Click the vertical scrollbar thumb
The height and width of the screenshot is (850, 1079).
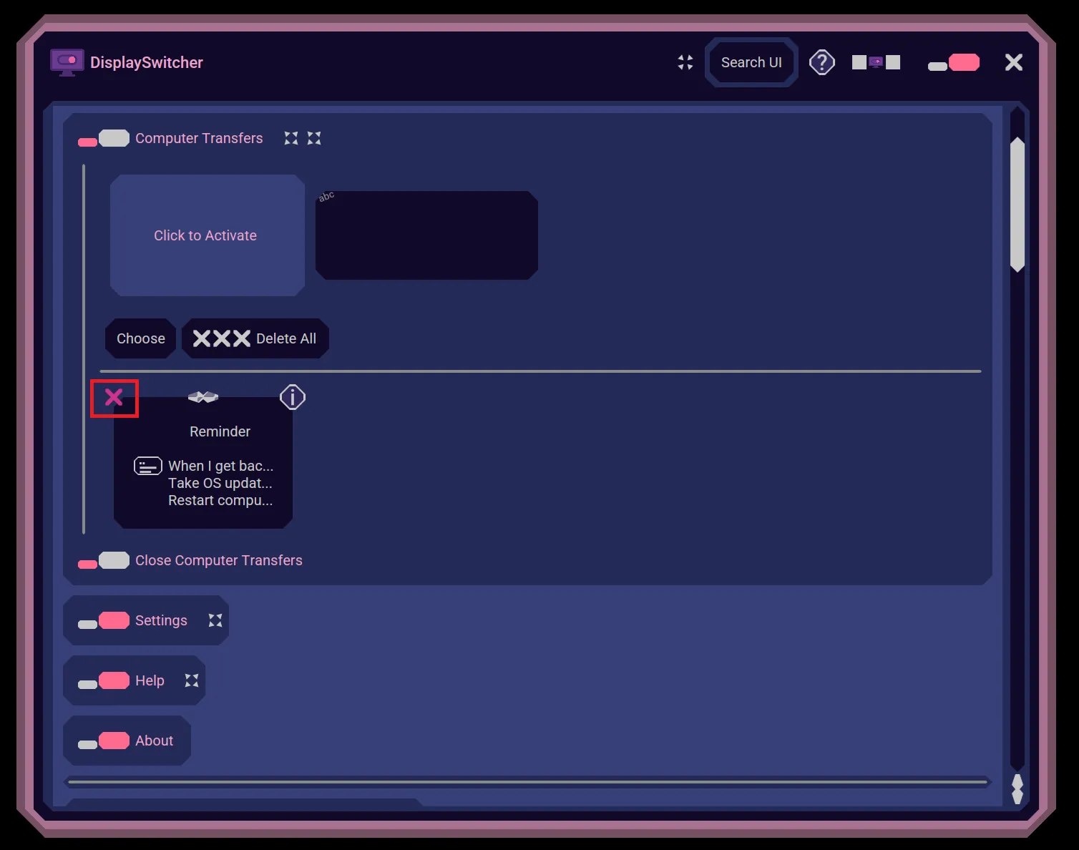[1017, 205]
